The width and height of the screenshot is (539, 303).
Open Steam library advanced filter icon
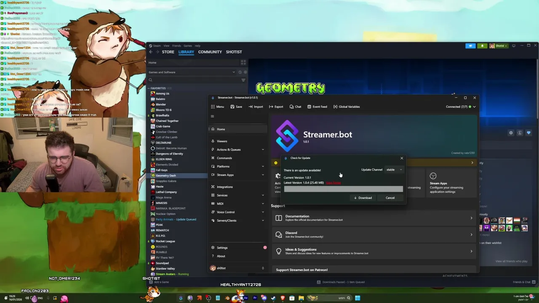pos(243,80)
